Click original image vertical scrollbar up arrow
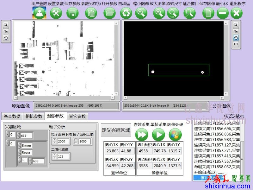Viewport: 253px width, 190px height. pos(116,23)
